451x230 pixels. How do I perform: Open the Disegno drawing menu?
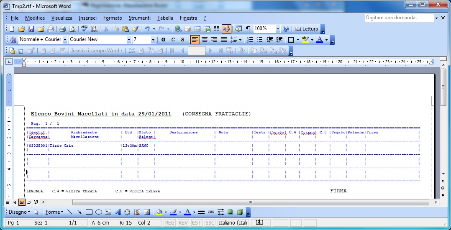pos(19,212)
